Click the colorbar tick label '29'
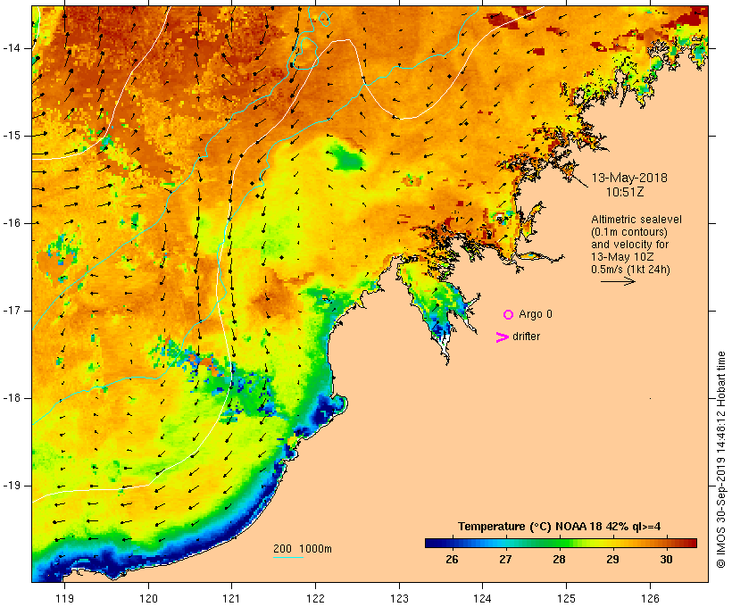Viewport: 732px width, 607px height. 612,560
